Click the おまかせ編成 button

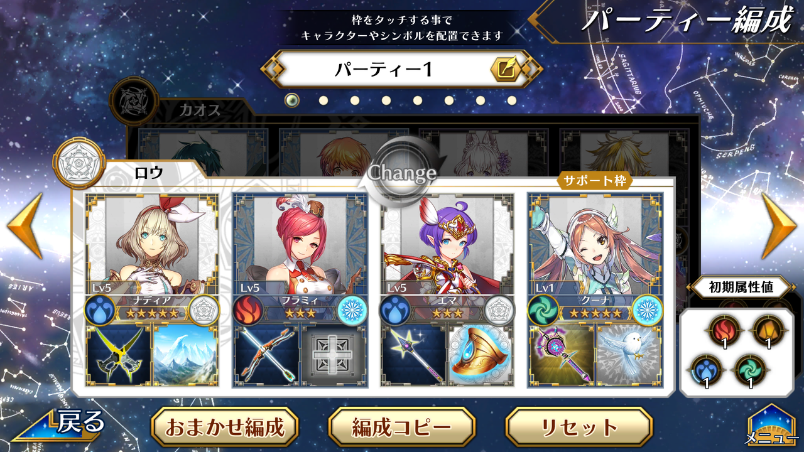pyautogui.click(x=225, y=428)
